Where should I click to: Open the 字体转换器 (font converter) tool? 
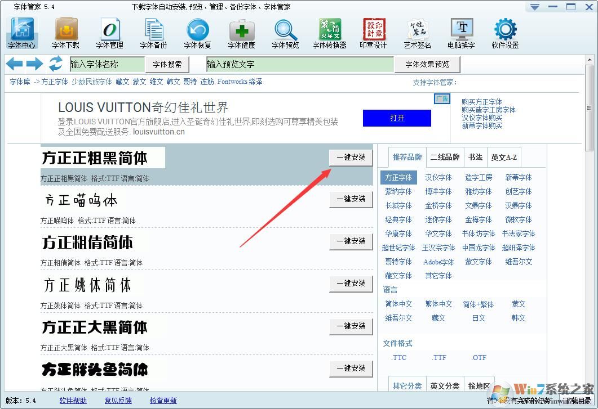point(329,32)
